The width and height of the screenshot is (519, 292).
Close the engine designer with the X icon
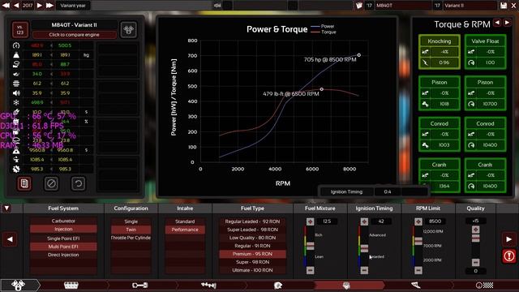click(513, 6)
